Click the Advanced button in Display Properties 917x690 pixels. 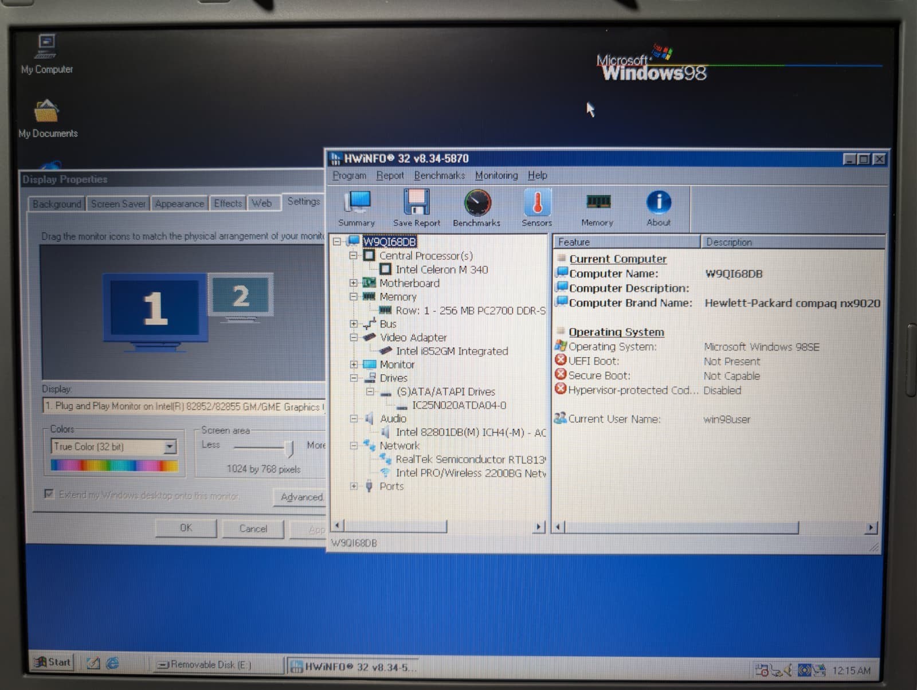point(300,497)
